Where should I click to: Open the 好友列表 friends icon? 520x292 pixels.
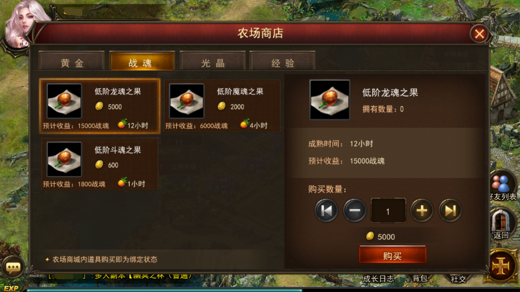tap(503, 186)
